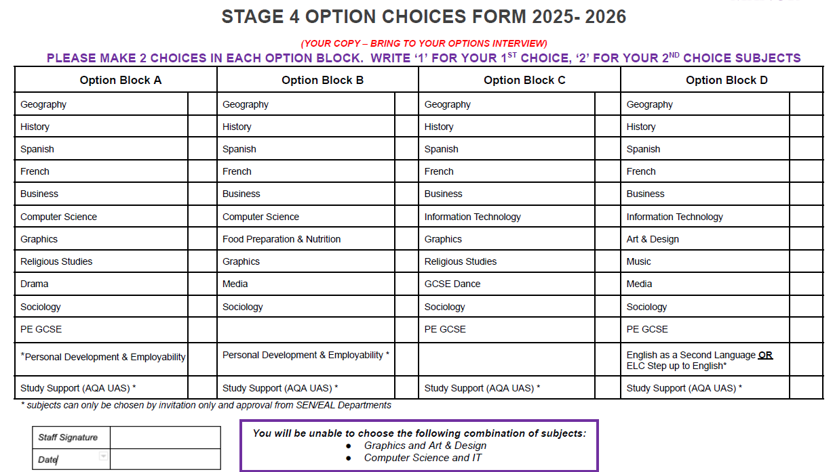Viewport: 833px width, 472px height.
Task: Click the Option Block A header
Action: [120, 80]
